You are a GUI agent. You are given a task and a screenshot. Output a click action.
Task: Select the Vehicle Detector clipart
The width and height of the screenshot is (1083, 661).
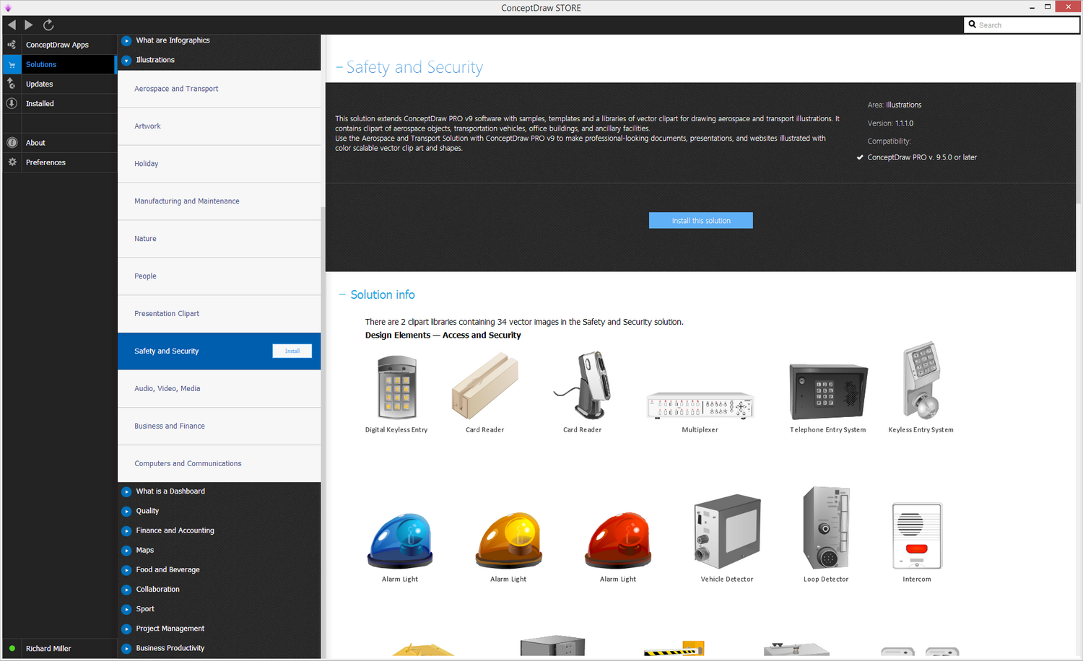click(x=727, y=532)
